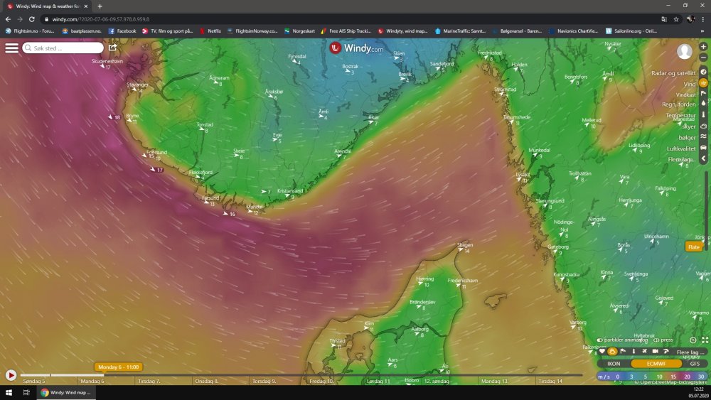Click the timeline play button
The width and height of the screenshot is (711, 400).
pos(11,375)
